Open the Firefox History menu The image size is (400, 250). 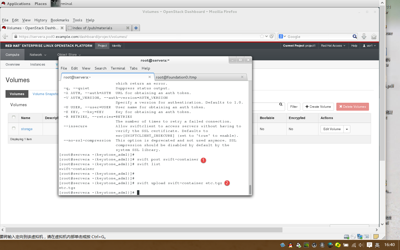pos(40,20)
